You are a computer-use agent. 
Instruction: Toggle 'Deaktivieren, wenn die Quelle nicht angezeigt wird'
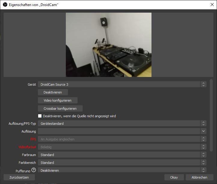click(40, 116)
